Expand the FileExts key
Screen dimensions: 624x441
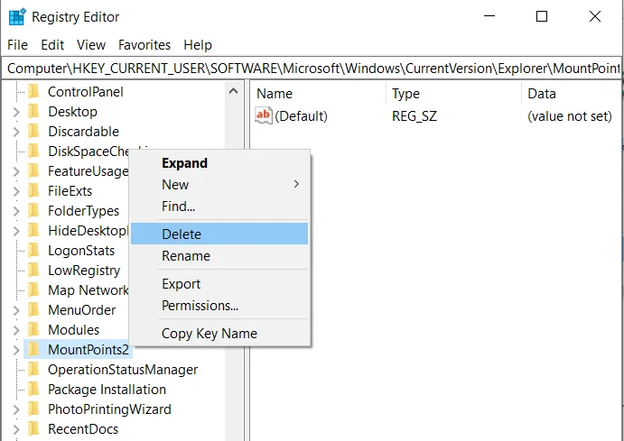coord(16,191)
